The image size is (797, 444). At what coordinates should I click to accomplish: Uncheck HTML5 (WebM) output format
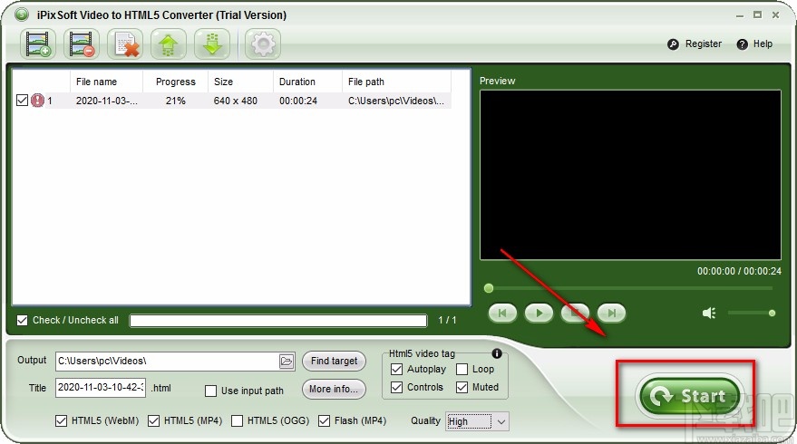click(61, 420)
